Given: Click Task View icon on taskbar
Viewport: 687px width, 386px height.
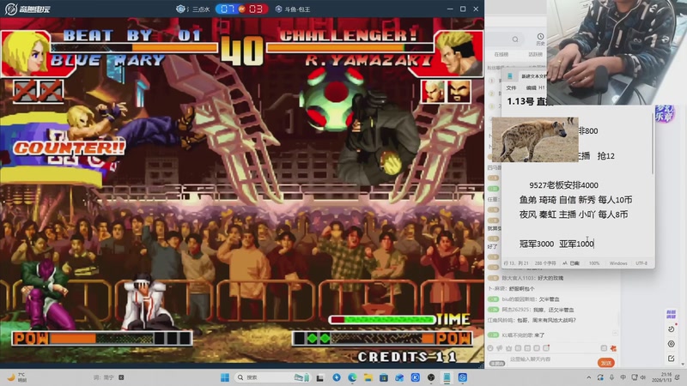Looking at the screenshot, I should pyautogui.click(x=320, y=377).
